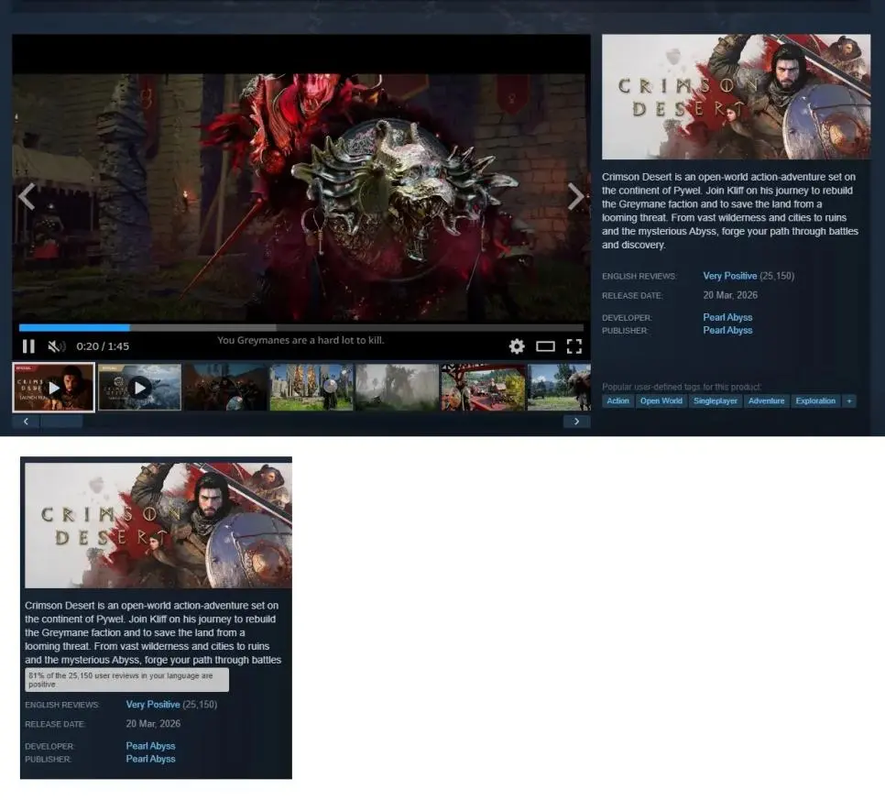Open the Singleplayer tag

pos(716,401)
